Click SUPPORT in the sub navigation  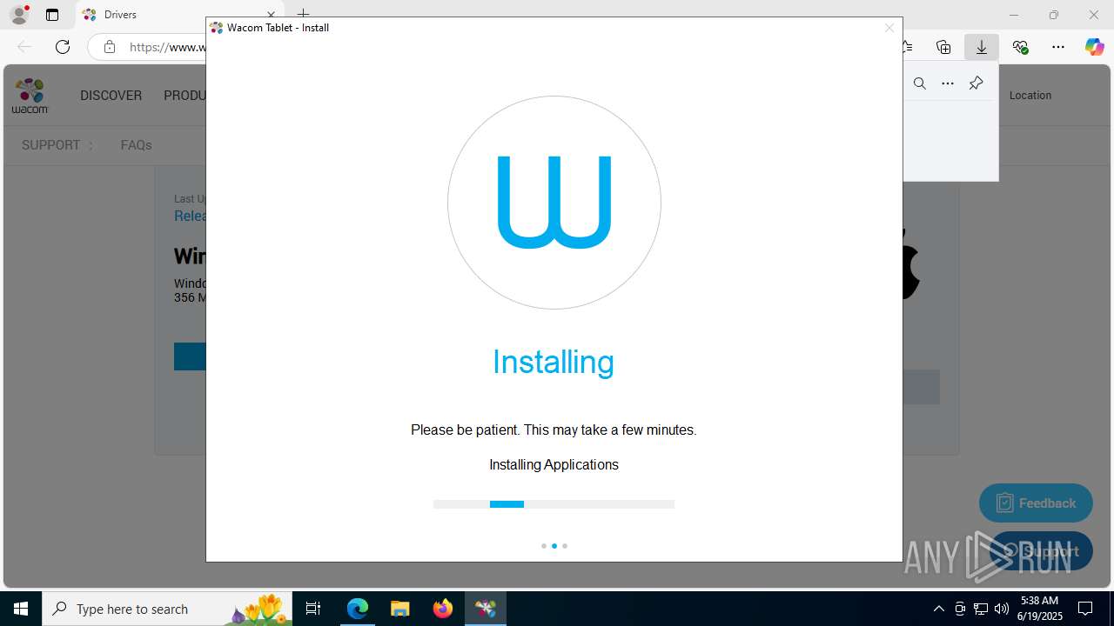pyautogui.click(x=50, y=145)
